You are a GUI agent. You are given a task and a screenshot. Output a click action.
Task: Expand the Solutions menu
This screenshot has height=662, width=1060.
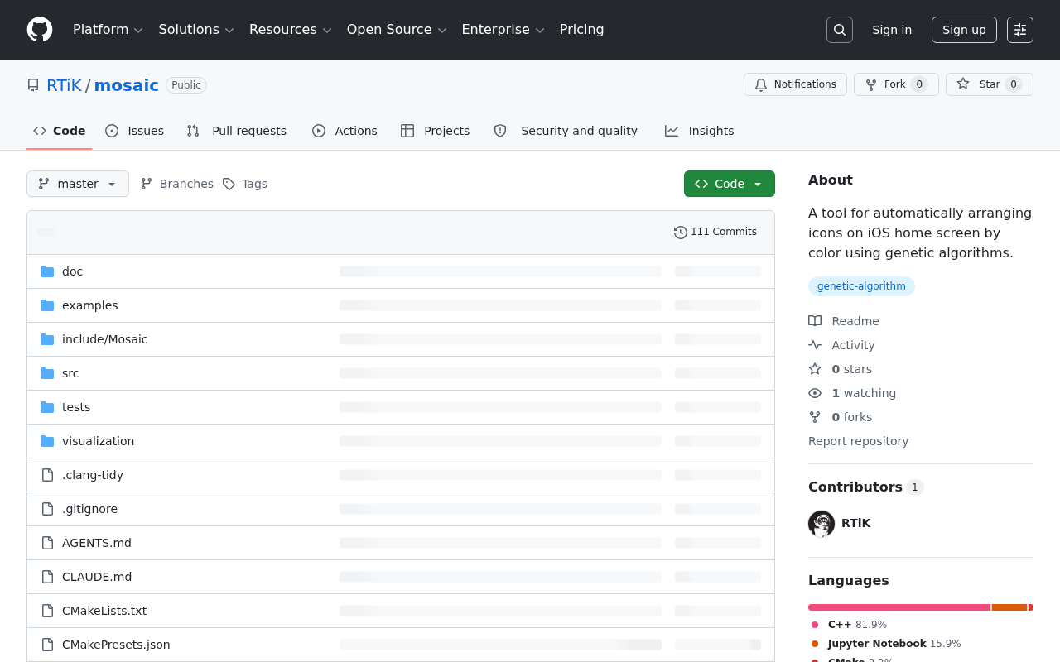pyautogui.click(x=196, y=30)
